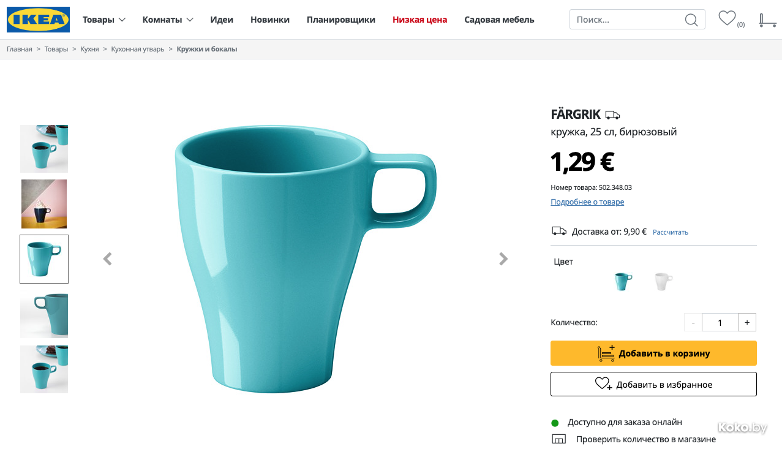Viewport: 782px width, 449px height.
Task: Expand the Товары dropdown menu
Action: click(104, 20)
